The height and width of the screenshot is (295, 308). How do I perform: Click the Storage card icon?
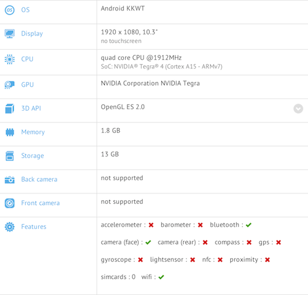10,156
